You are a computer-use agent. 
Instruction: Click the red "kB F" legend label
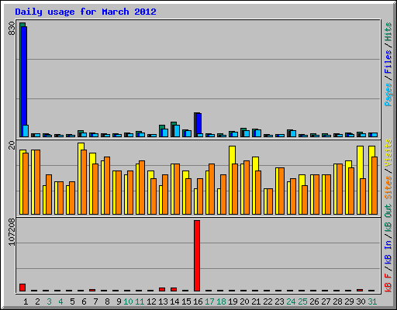coord(388,283)
